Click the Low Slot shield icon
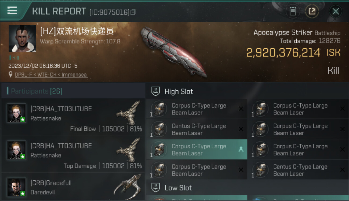This screenshot has height=201, width=349. tap(156, 188)
